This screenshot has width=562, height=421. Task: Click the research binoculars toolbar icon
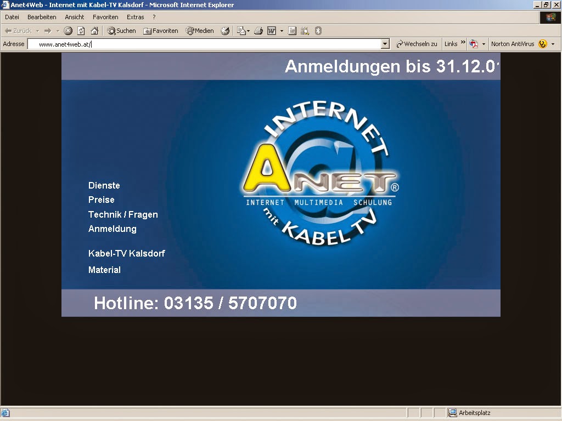click(305, 31)
